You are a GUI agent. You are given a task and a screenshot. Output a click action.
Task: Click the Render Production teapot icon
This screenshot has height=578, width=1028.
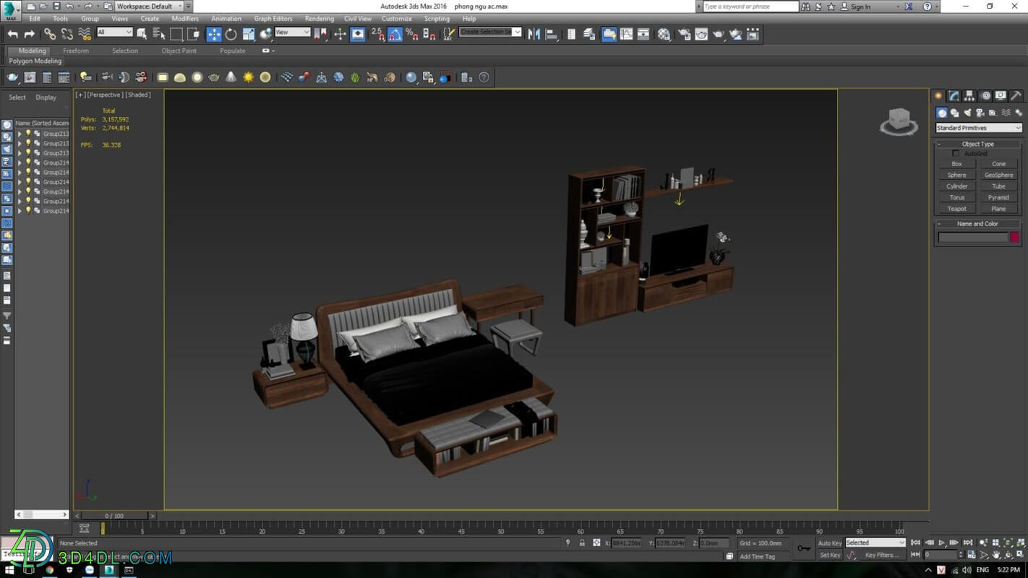[x=719, y=34]
